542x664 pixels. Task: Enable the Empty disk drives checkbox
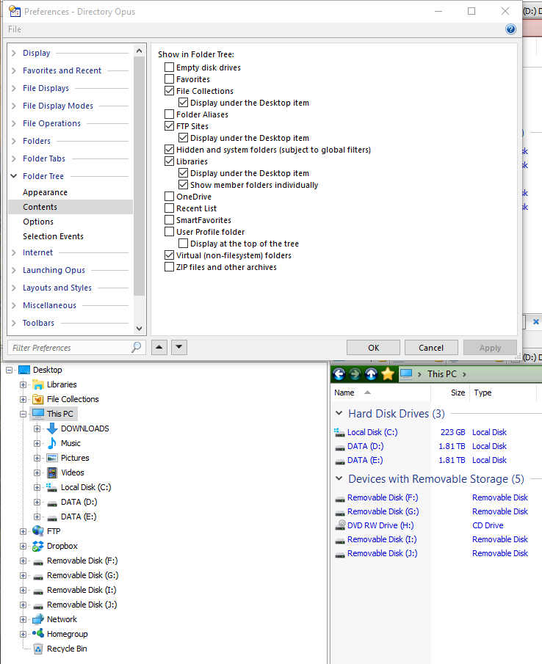pos(170,68)
